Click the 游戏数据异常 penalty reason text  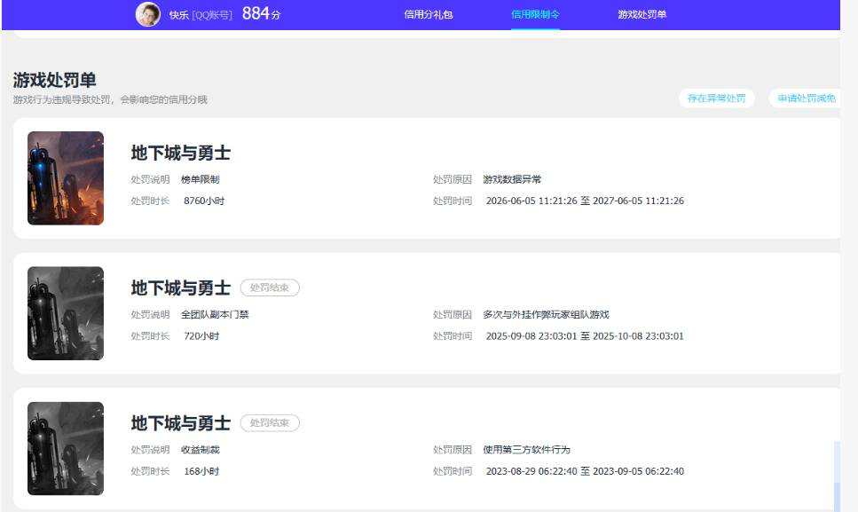512,179
